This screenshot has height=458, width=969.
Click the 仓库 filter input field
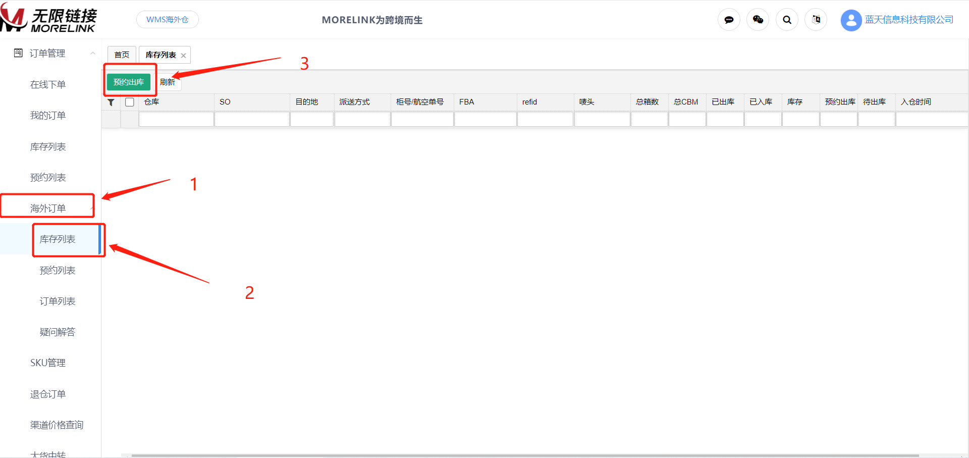pyautogui.click(x=176, y=119)
